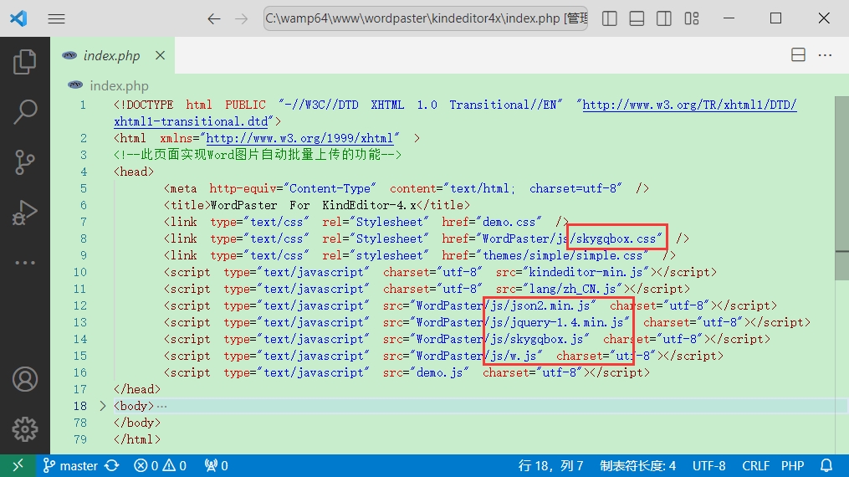Toggle the bottom panel layout
This screenshot has height=477, width=849.
coord(637,18)
